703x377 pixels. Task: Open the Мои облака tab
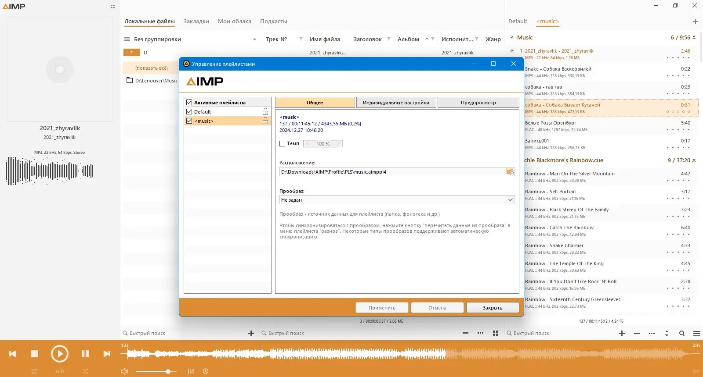235,21
